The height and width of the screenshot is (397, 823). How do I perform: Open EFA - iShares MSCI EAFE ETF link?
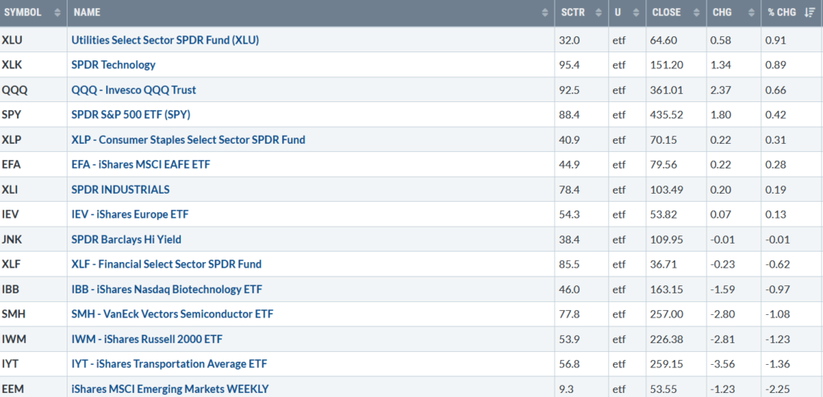[x=141, y=165]
